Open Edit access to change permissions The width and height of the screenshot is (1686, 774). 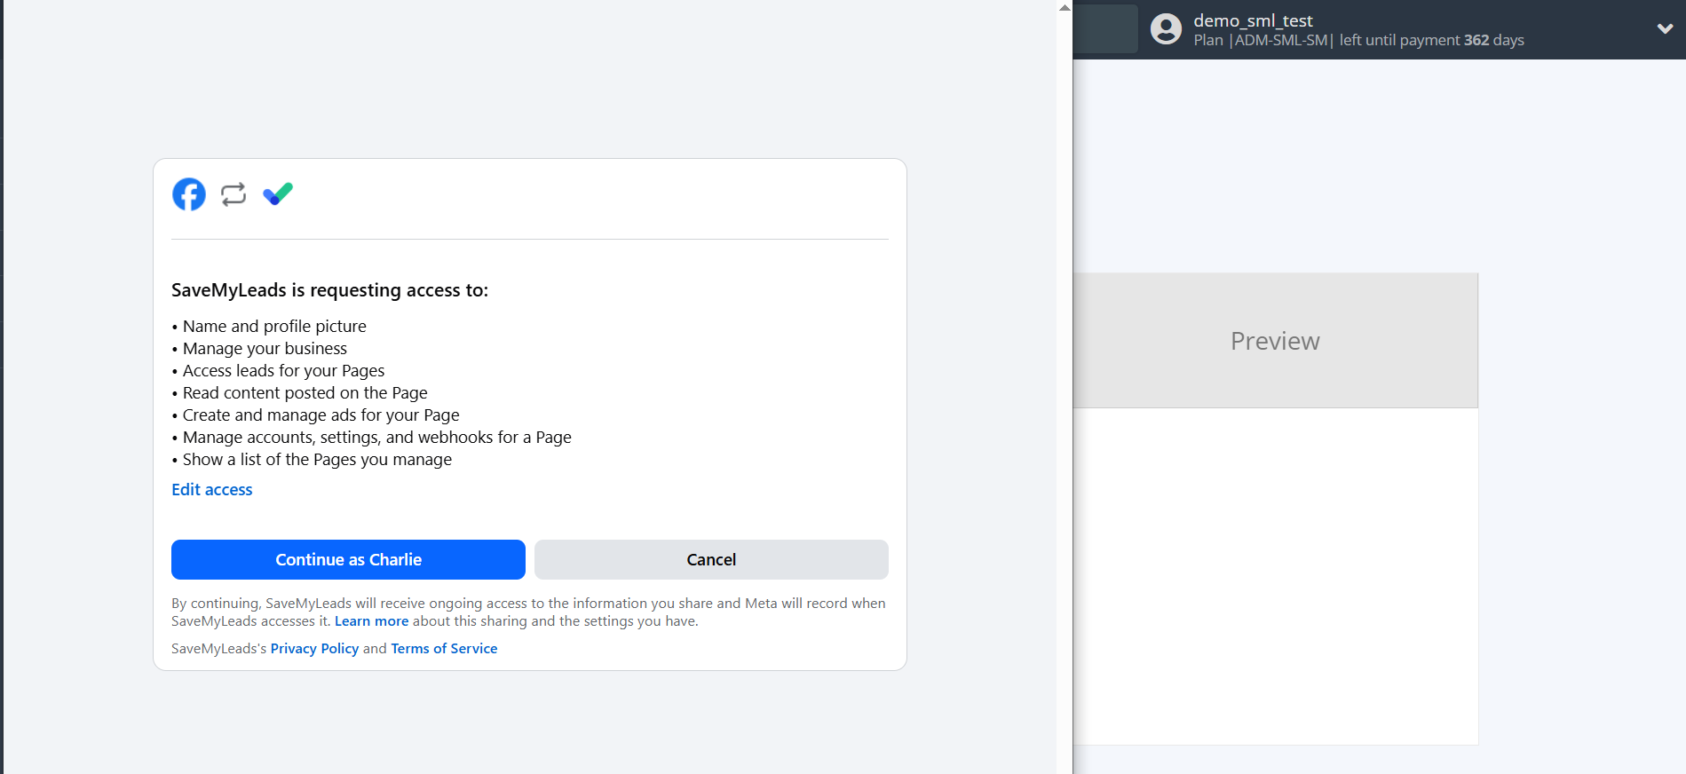tap(212, 490)
